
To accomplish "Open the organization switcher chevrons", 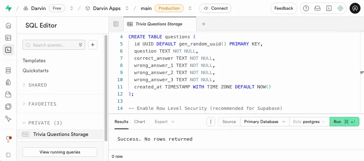I will click(72, 8).
